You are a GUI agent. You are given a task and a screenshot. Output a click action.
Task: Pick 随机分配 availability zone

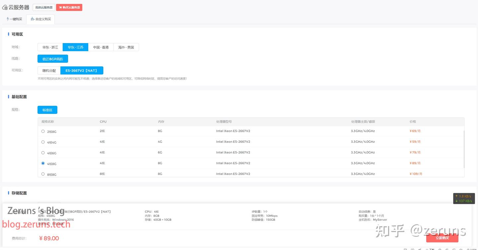click(x=49, y=70)
